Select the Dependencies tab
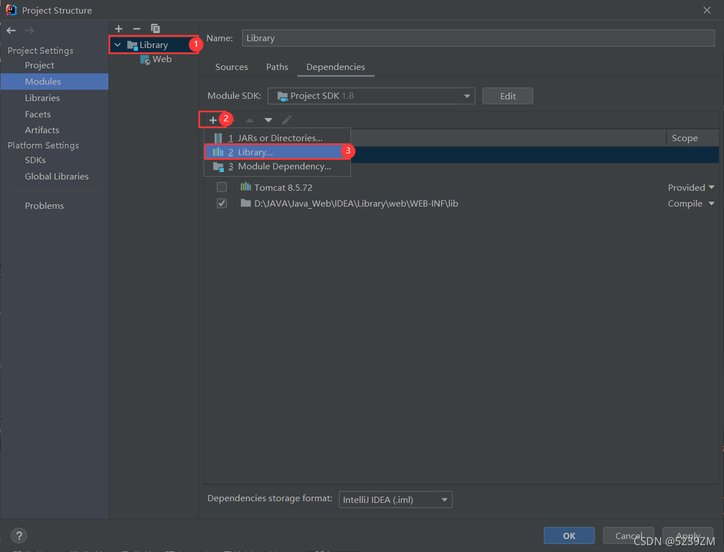Screen dimensions: 724x552 point(336,67)
